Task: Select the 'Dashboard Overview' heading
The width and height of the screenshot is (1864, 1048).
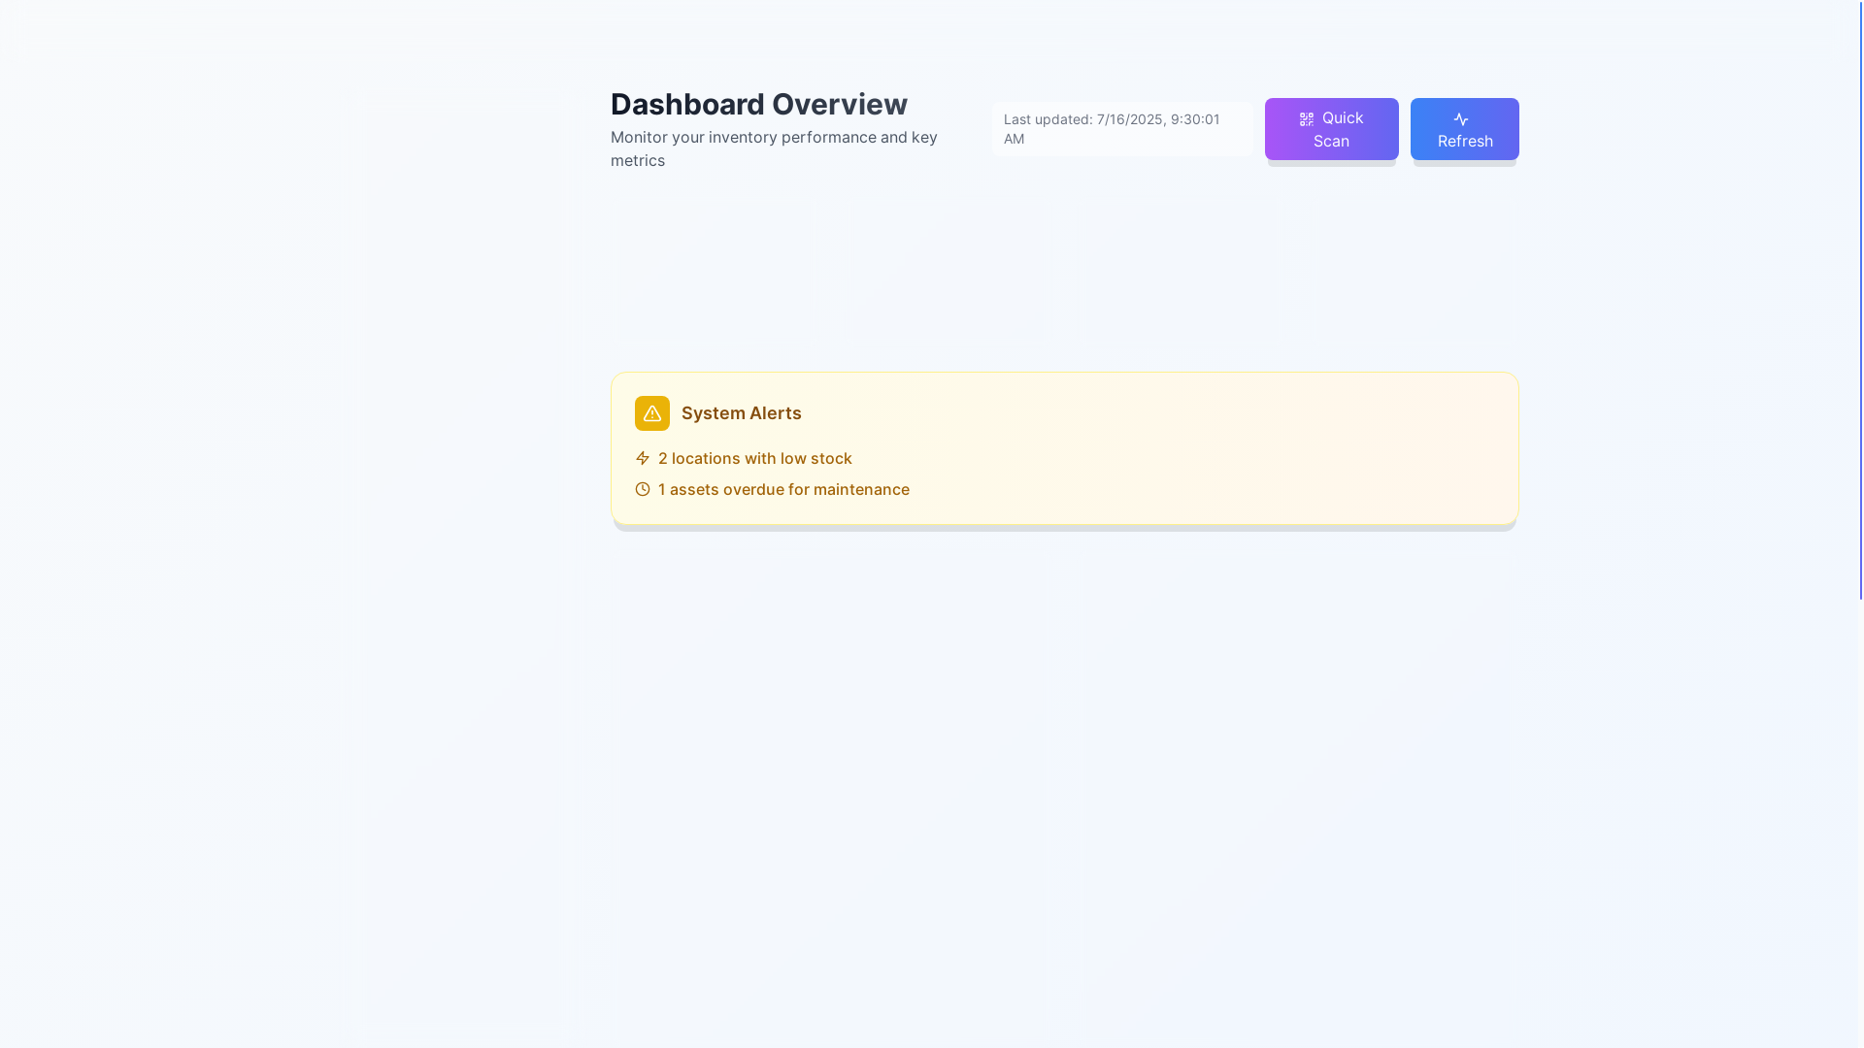Action: click(x=759, y=104)
